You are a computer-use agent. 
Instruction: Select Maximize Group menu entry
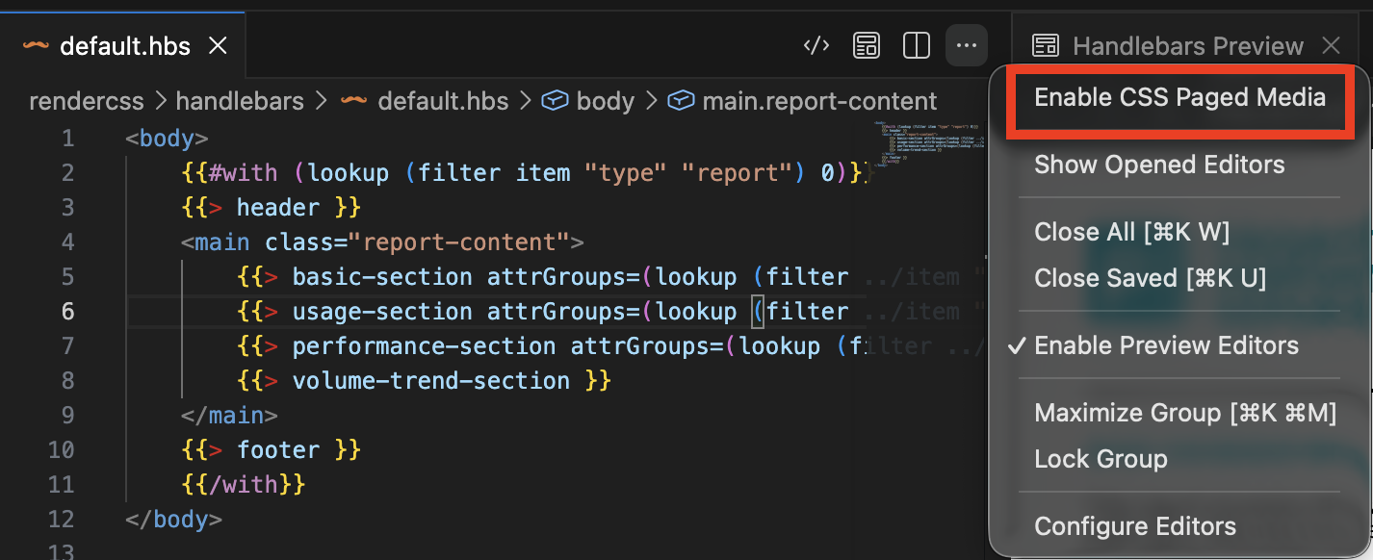click(1185, 413)
